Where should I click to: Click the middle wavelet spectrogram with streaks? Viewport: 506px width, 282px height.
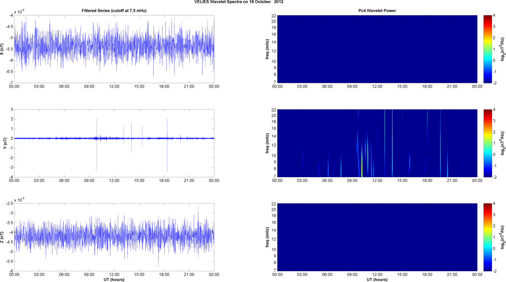[377, 143]
